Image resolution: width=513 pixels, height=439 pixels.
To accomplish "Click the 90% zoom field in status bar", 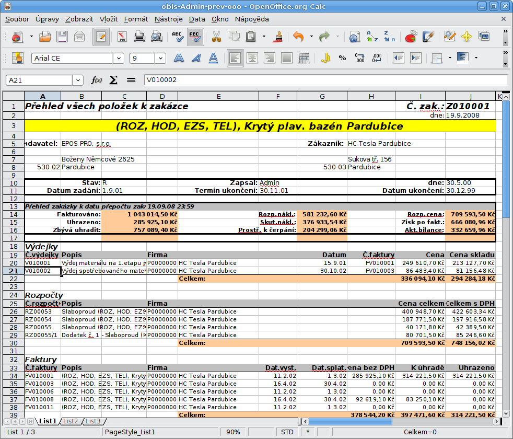I will 233,432.
